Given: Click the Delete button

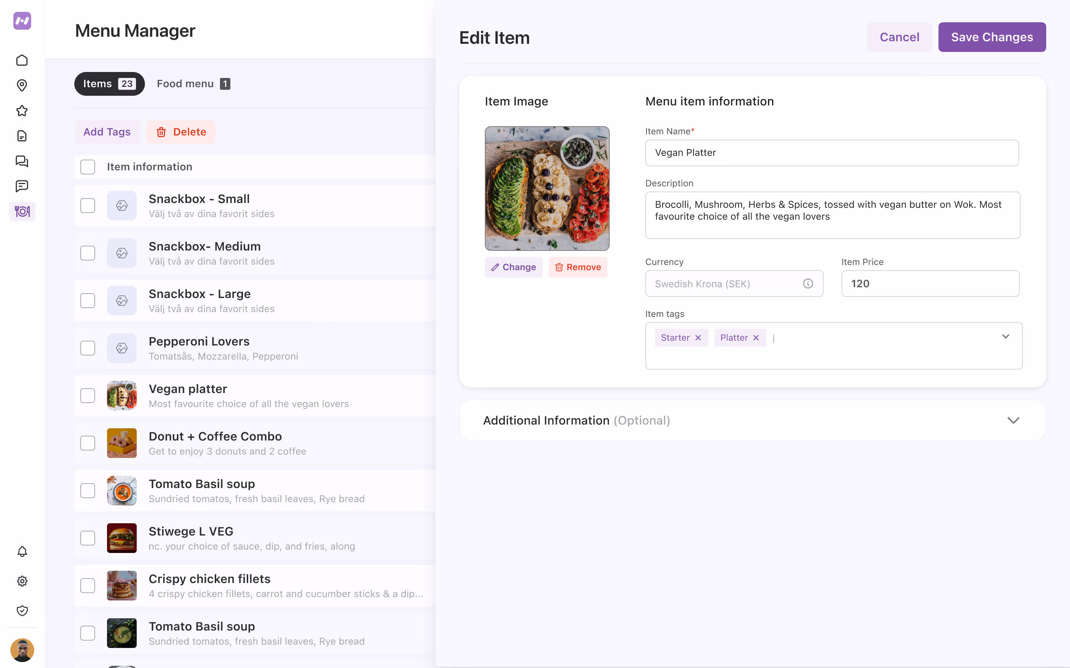Looking at the screenshot, I should click(x=181, y=132).
